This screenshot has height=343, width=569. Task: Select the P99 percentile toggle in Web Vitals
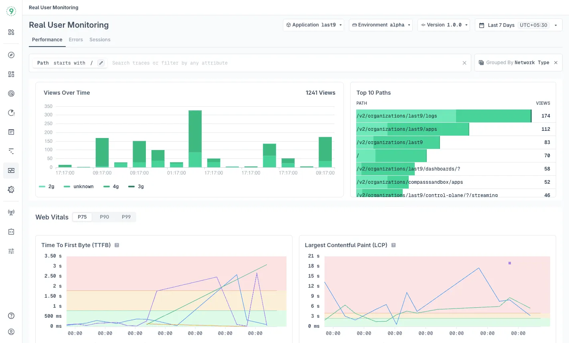tap(126, 217)
